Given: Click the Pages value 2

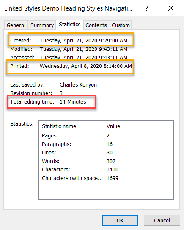Looking at the screenshot, I should click(x=108, y=136).
